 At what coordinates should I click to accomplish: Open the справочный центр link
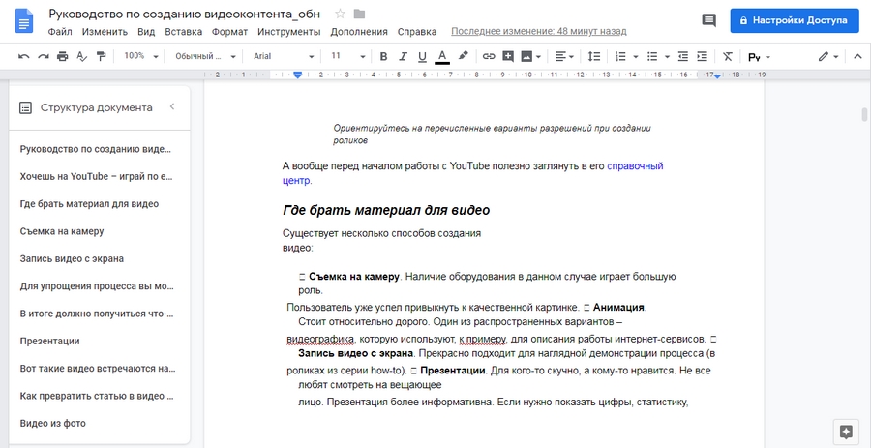pos(635,166)
